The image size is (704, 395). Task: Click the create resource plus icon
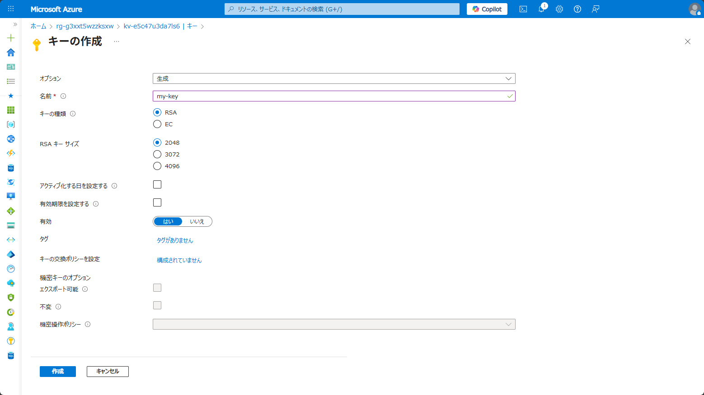(11, 38)
